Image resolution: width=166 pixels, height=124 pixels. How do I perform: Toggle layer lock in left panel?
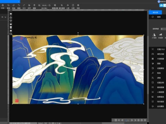click(6, 17)
